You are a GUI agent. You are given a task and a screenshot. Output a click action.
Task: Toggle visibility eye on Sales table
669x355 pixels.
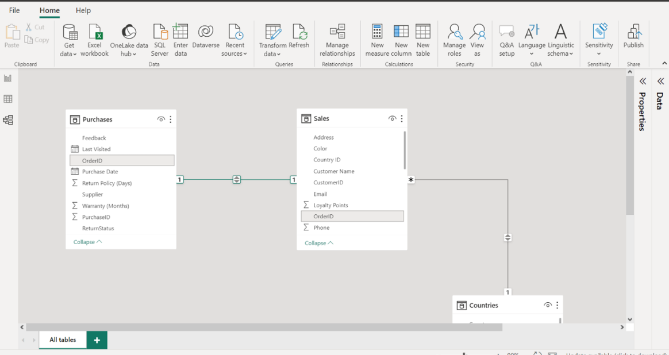point(392,118)
